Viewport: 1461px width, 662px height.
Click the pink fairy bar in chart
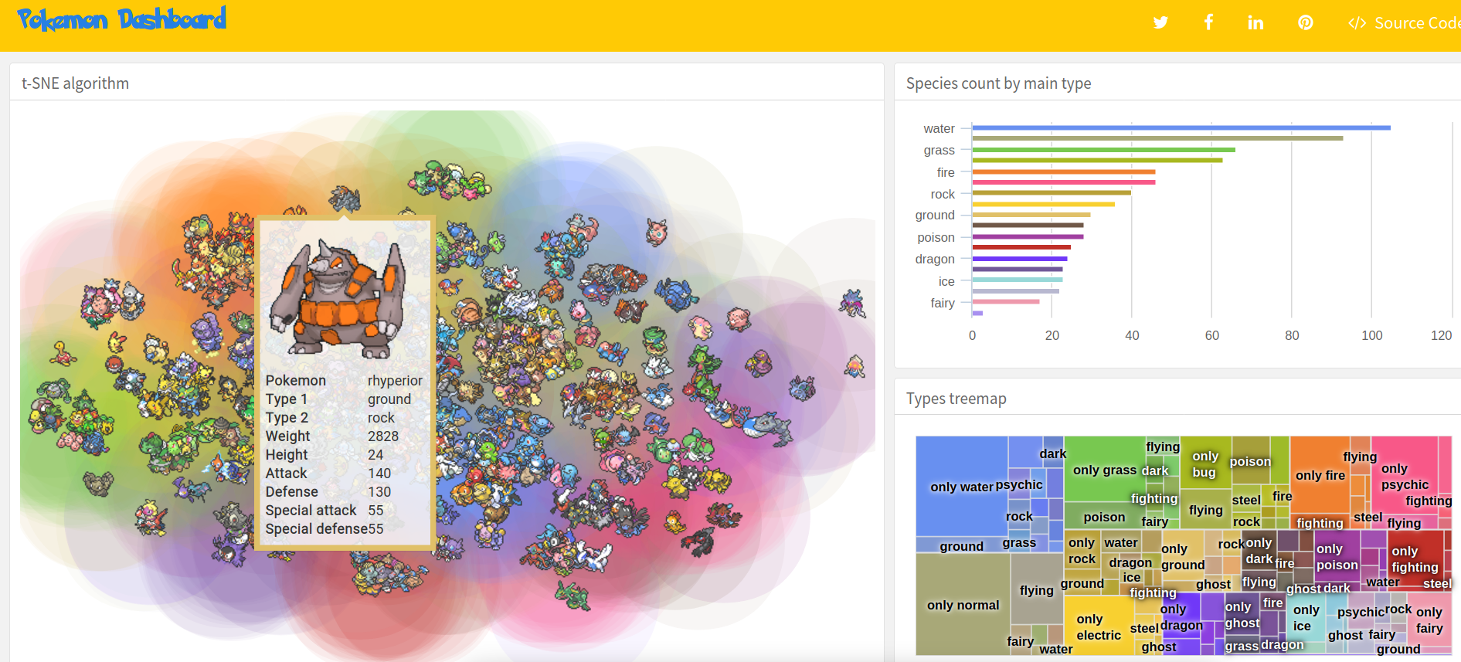click(1005, 302)
